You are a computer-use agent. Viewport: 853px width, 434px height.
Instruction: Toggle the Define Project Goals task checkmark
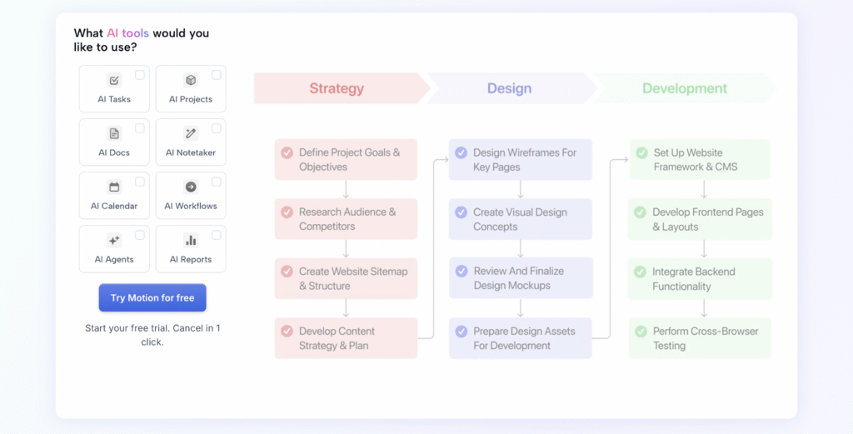(x=287, y=152)
